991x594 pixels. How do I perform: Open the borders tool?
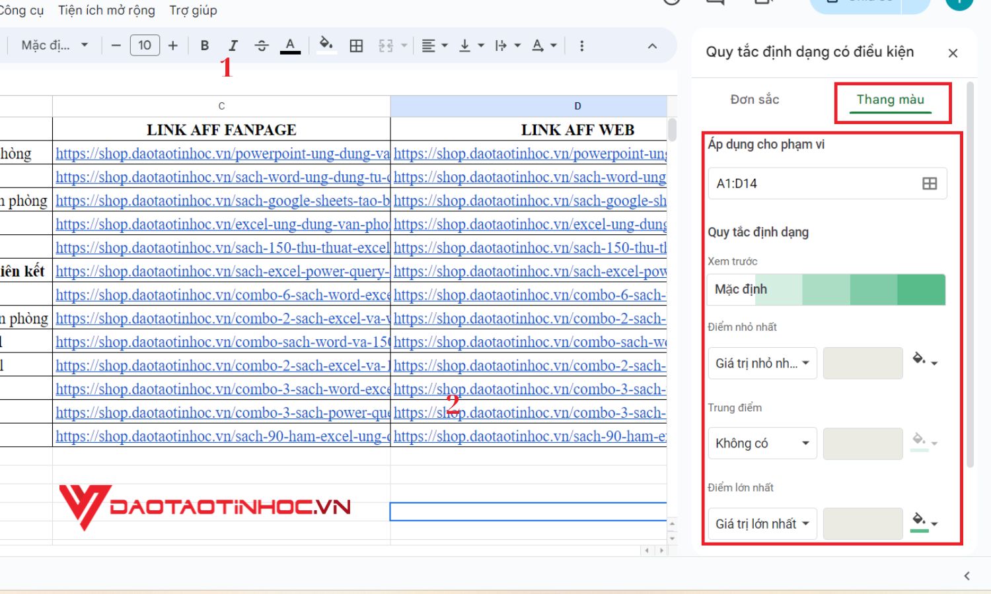coord(356,45)
